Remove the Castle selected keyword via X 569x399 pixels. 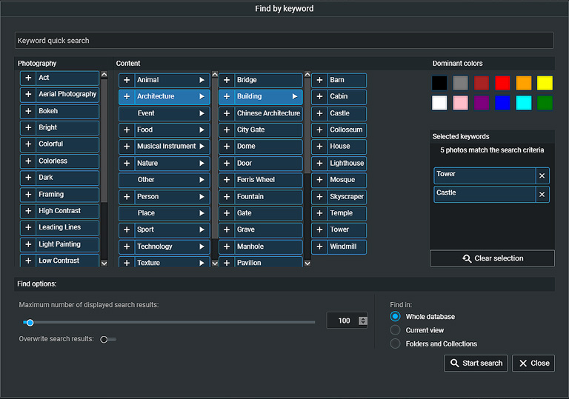pos(542,194)
